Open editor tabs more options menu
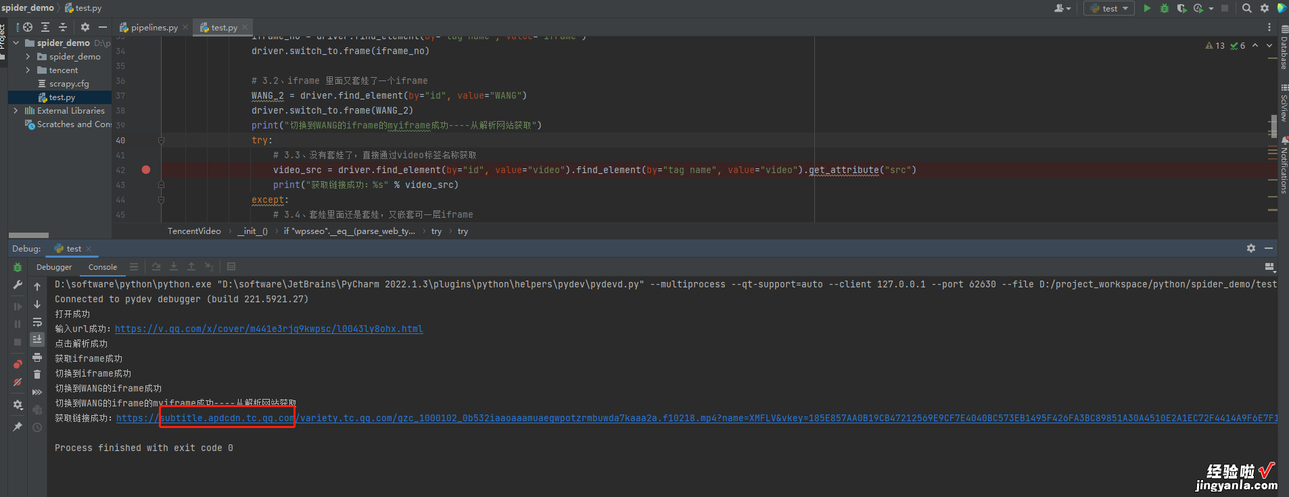 [x=1269, y=27]
